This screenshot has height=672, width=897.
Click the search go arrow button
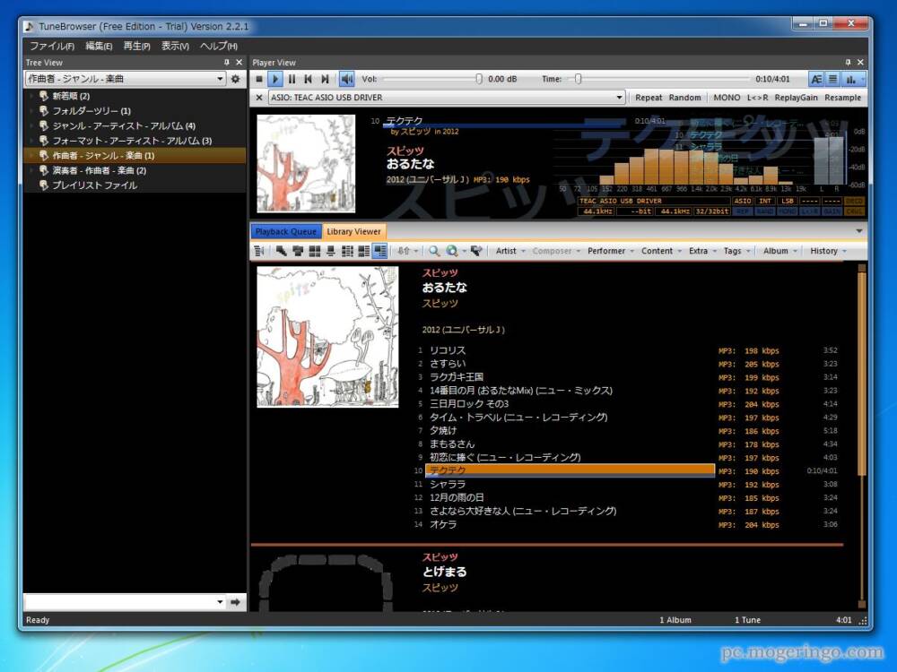pos(235,602)
